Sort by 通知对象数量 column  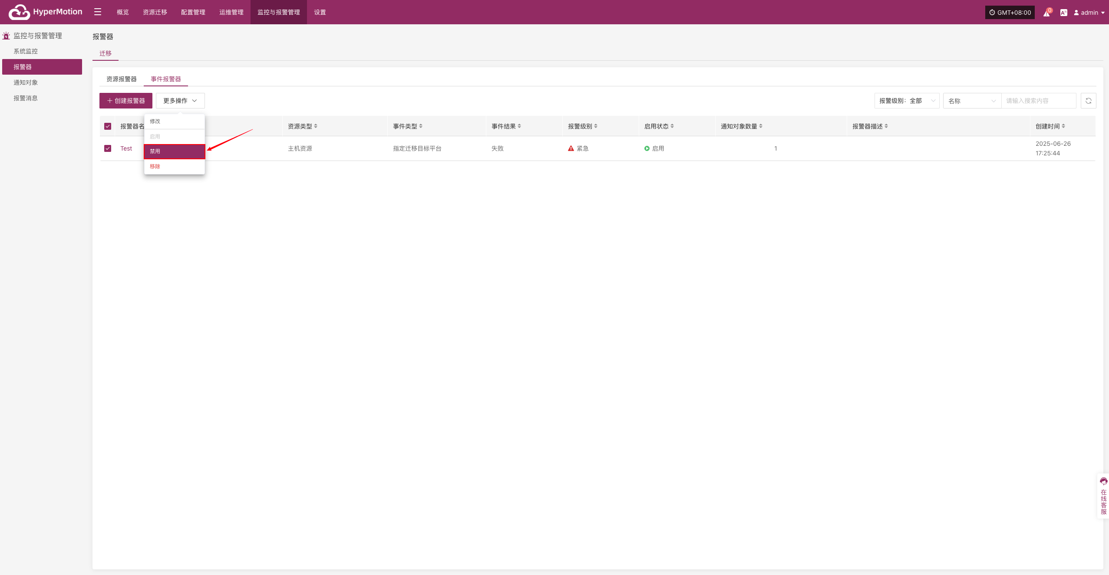761,126
